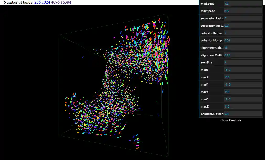The image size is (265, 160).
Task: Edit the maxZ boundary value
Action: (x=242, y=107)
